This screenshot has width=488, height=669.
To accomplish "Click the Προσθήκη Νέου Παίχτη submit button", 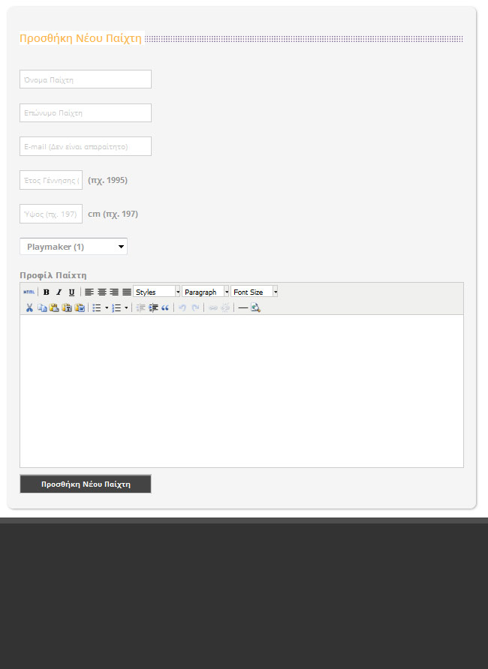I will pyautogui.click(x=86, y=484).
